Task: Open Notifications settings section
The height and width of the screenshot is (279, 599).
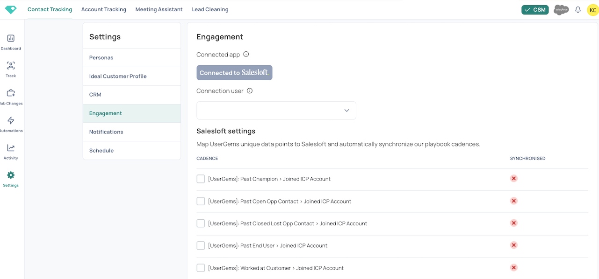Action: point(132,132)
